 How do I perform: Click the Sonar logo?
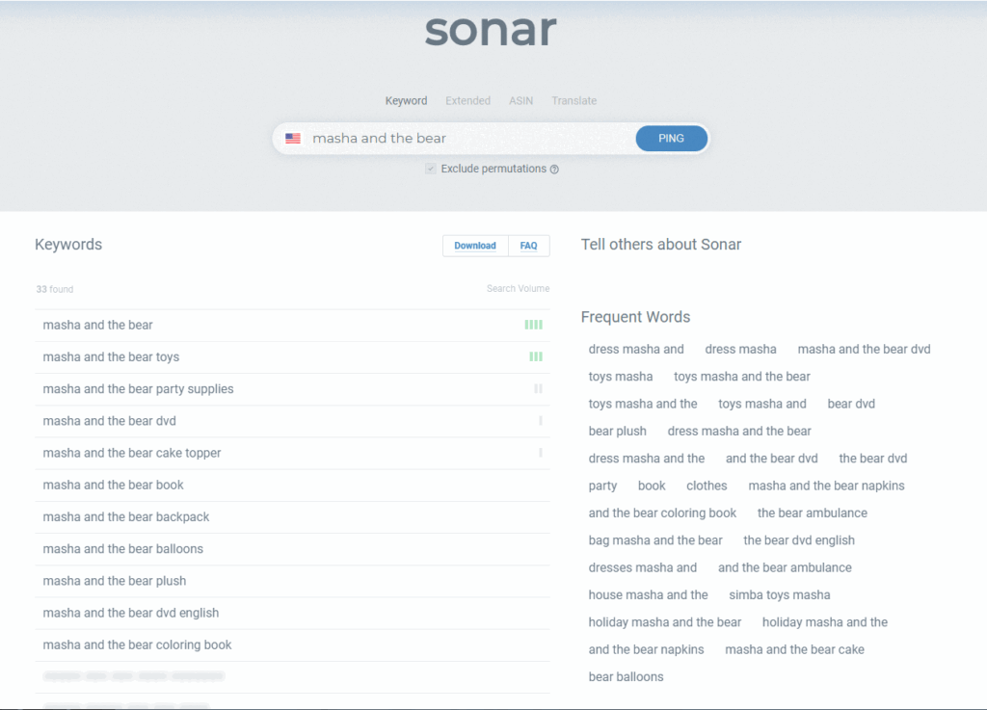point(491,31)
